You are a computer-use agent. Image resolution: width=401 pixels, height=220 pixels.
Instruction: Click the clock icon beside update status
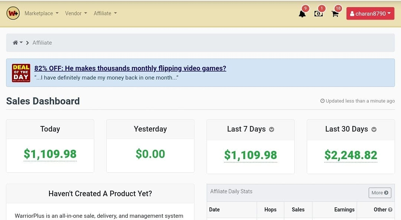pyautogui.click(x=323, y=101)
